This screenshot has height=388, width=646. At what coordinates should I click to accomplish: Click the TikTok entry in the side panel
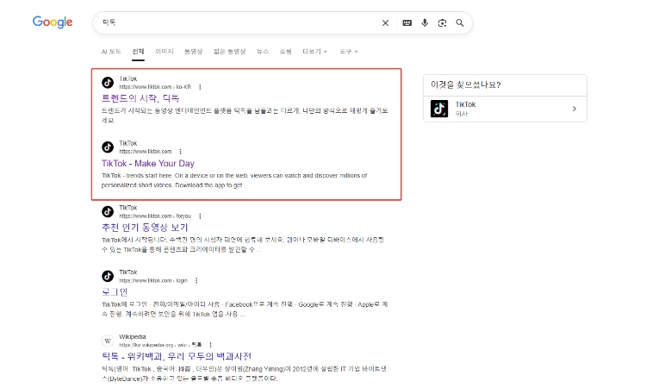point(505,109)
